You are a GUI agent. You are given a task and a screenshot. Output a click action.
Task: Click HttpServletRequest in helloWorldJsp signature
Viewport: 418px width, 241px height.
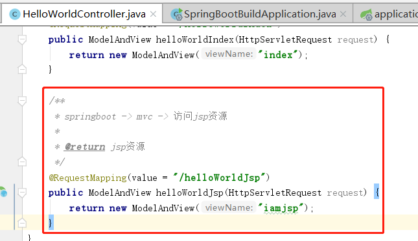coord(275,193)
